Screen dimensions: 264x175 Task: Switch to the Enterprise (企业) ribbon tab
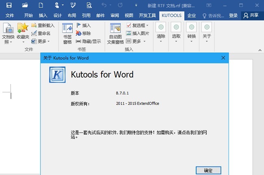coord(191,15)
